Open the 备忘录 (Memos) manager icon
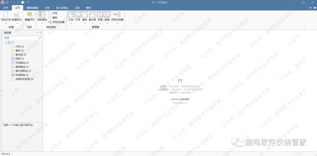317x156 pixels. [x=92, y=15]
